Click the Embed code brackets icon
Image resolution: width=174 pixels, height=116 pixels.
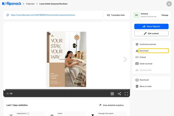pos(137,57)
